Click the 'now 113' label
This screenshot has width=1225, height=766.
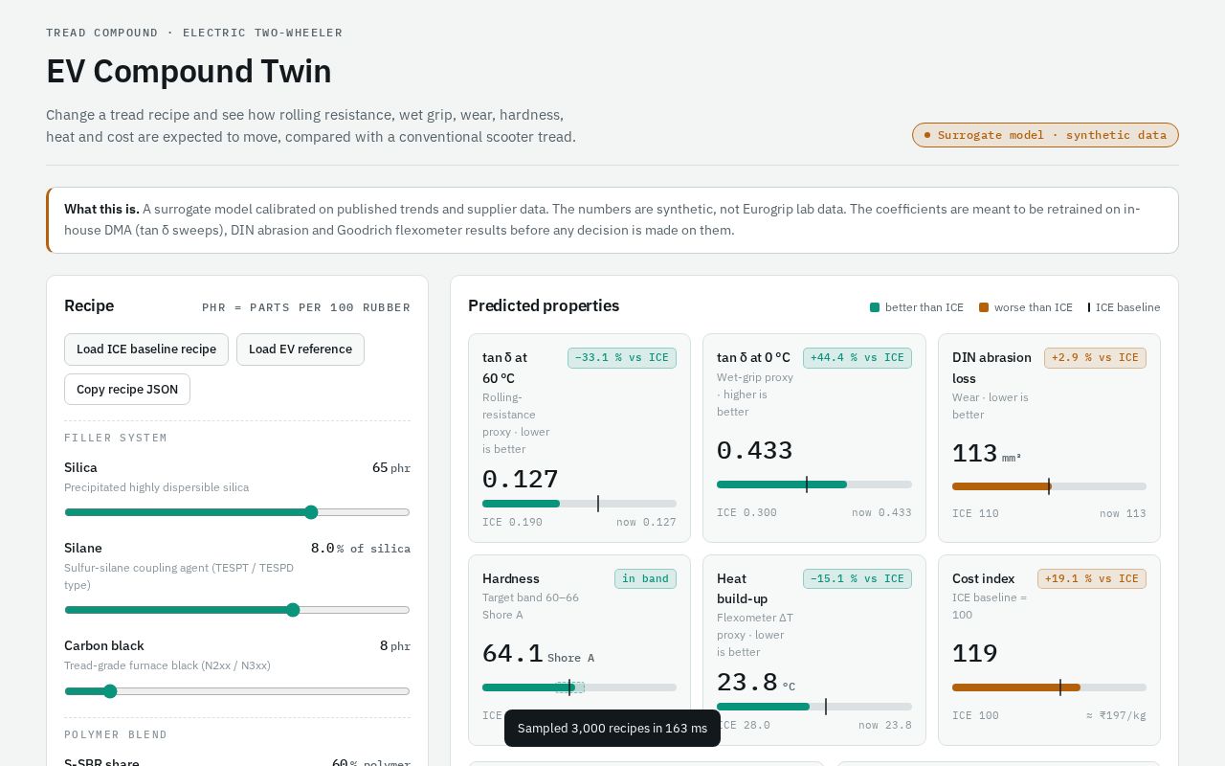point(1123,514)
